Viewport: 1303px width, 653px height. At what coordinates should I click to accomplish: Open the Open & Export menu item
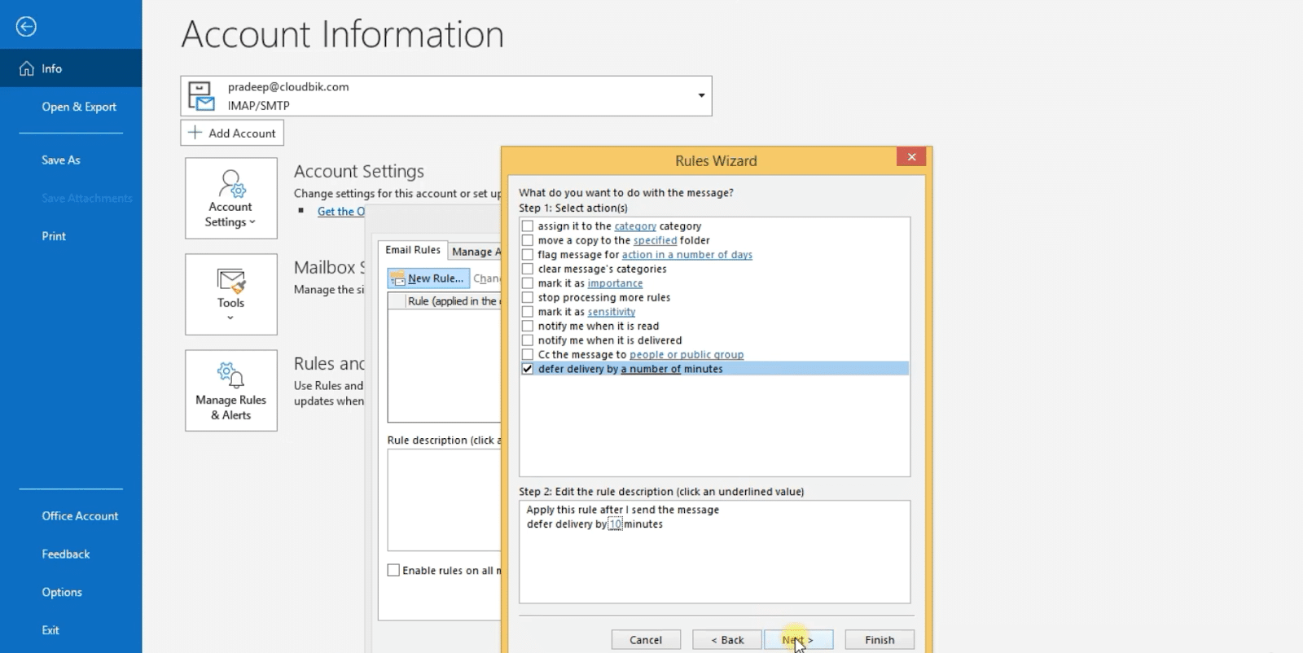79,107
